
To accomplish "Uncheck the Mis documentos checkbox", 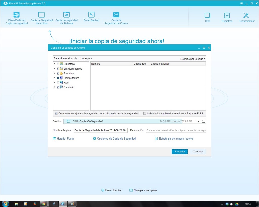I will click(x=58, y=69).
